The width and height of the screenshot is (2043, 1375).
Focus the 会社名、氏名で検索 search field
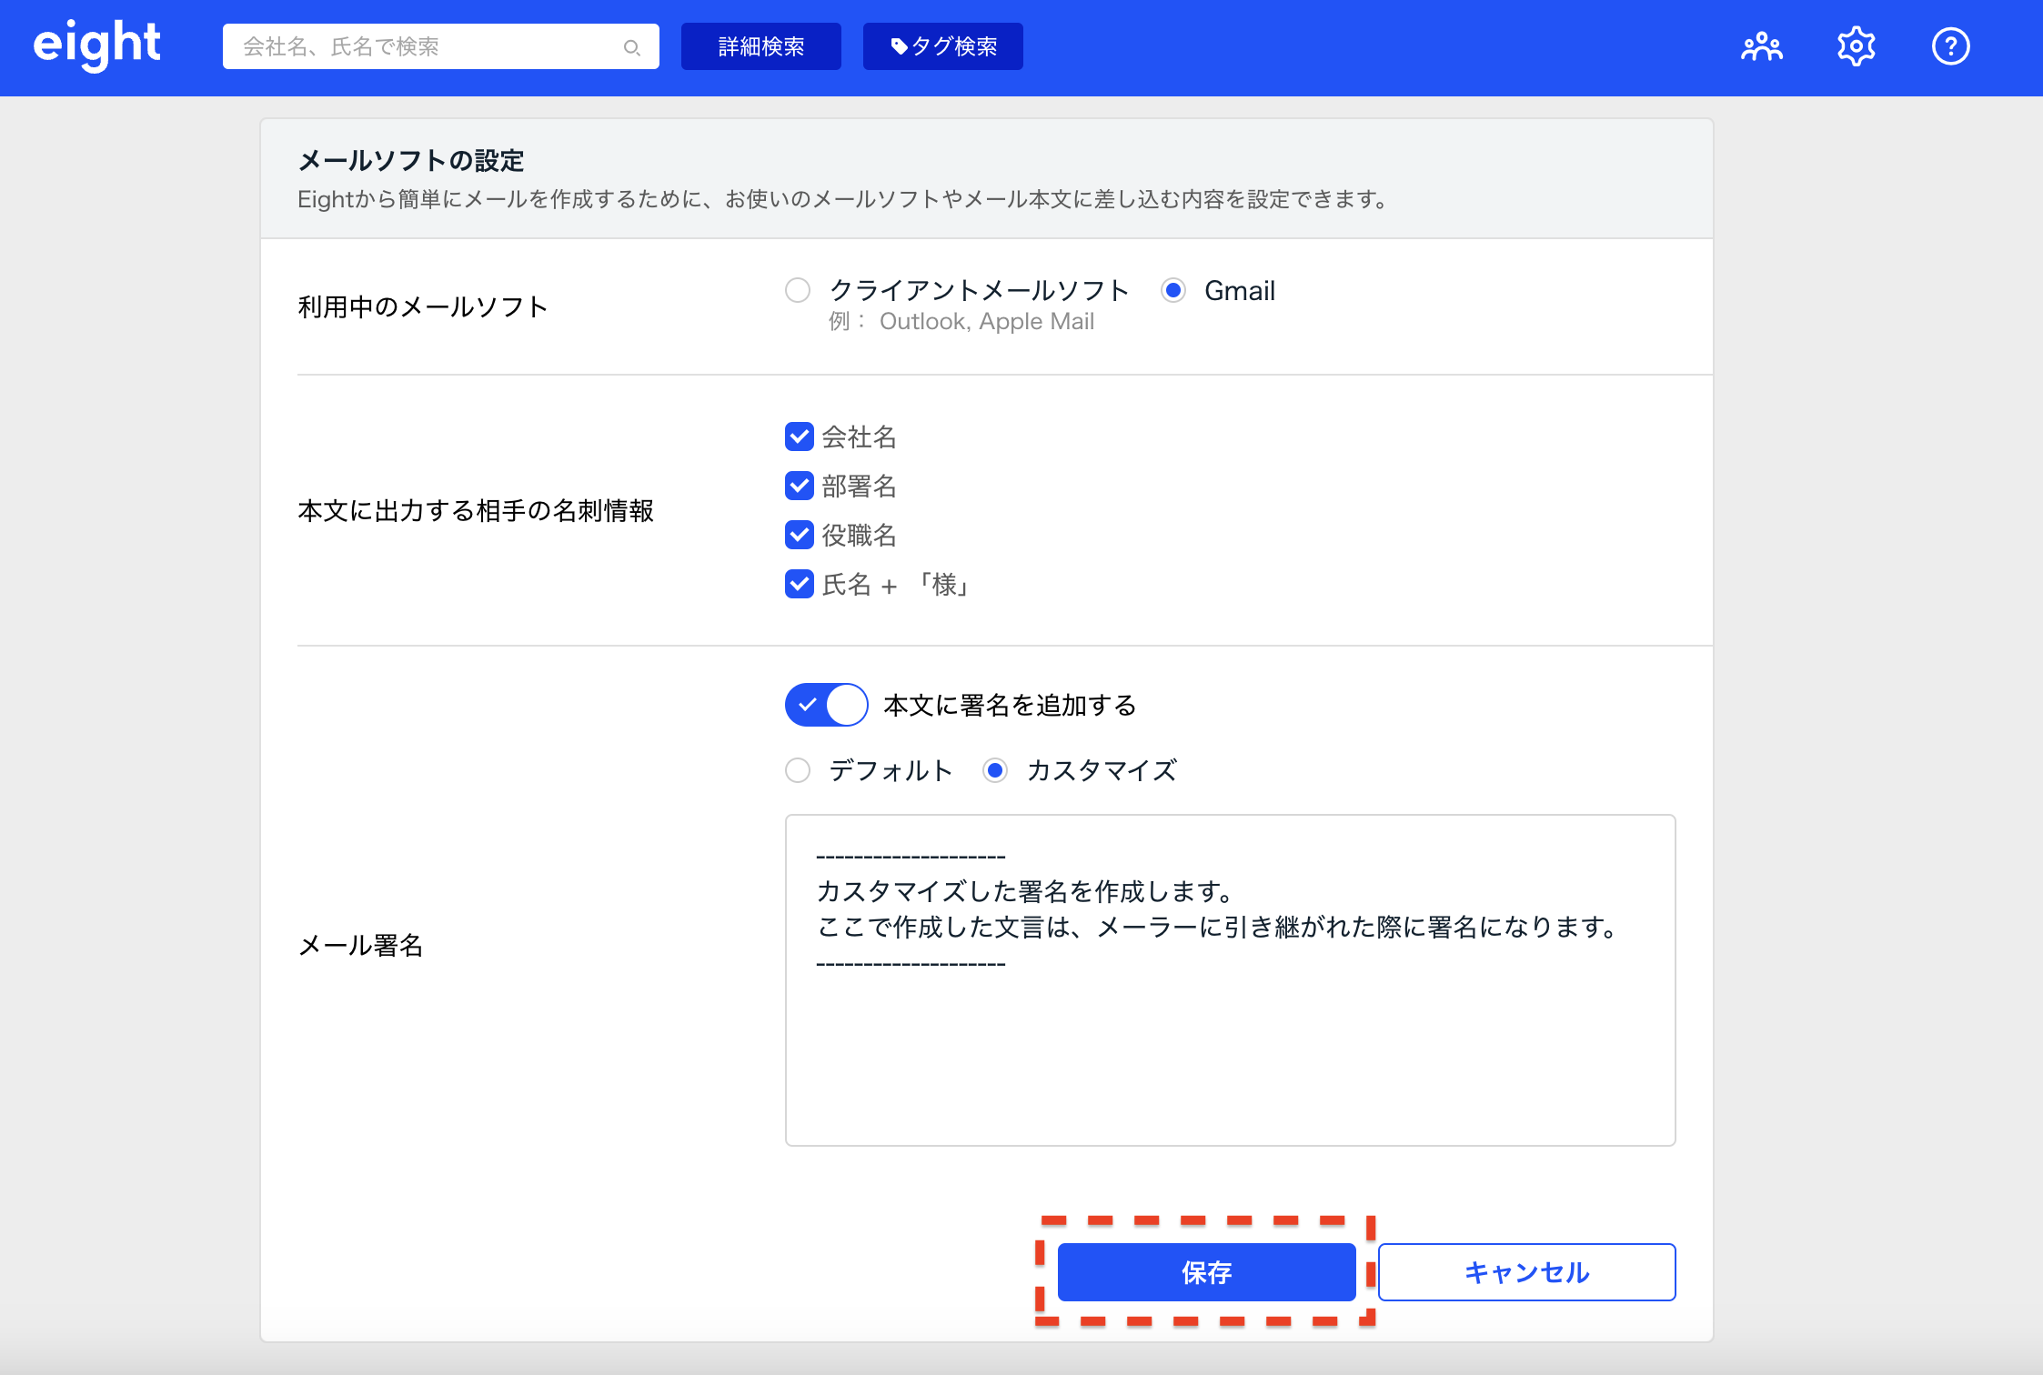(428, 46)
